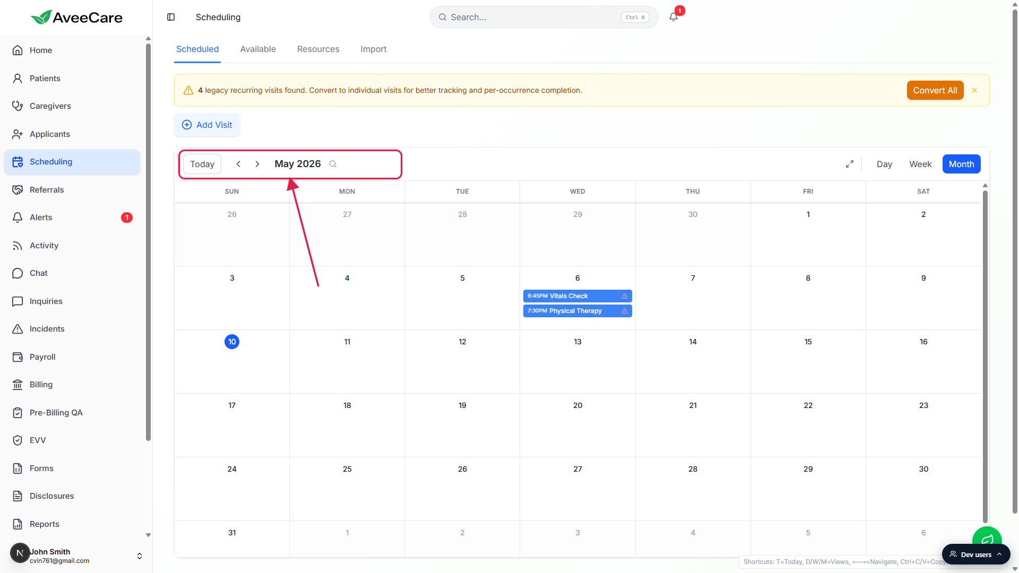Expand John Smith account menu

click(139, 556)
